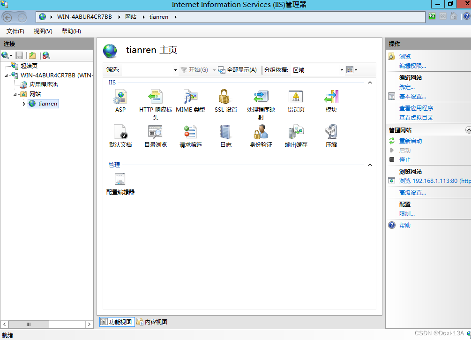Click the back navigation arrow
Screen dimensions: 471x340
7,18
